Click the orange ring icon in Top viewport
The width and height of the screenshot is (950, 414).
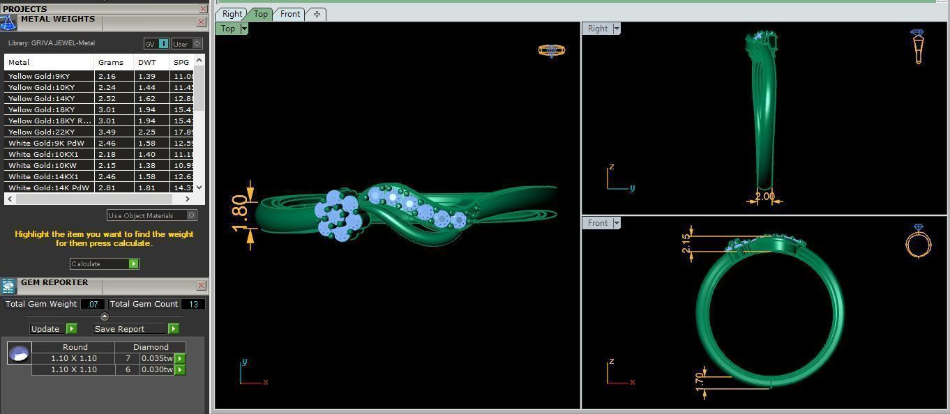coord(551,50)
